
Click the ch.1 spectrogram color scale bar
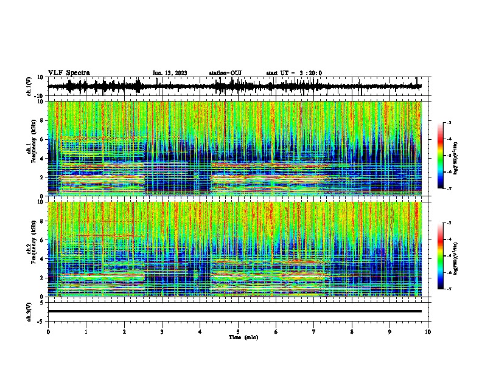(x=441, y=156)
